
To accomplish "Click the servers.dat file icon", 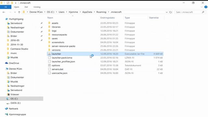I will [49, 69].
